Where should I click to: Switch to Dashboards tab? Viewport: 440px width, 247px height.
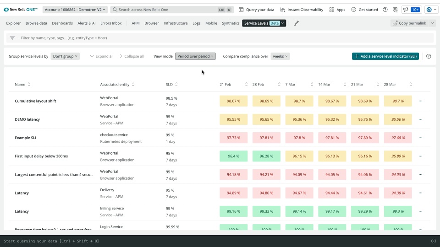(62, 23)
